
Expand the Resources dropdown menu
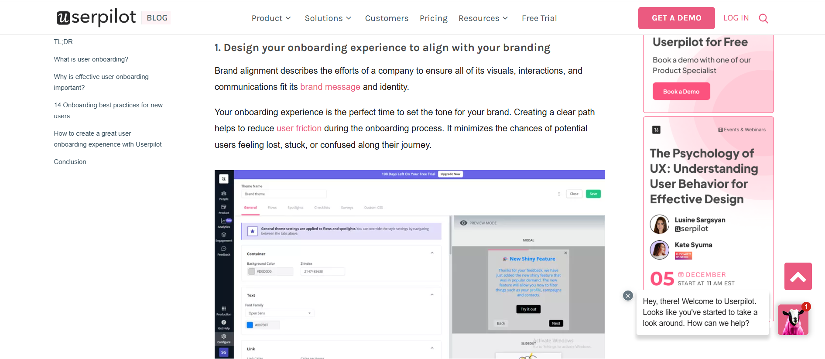tap(483, 18)
